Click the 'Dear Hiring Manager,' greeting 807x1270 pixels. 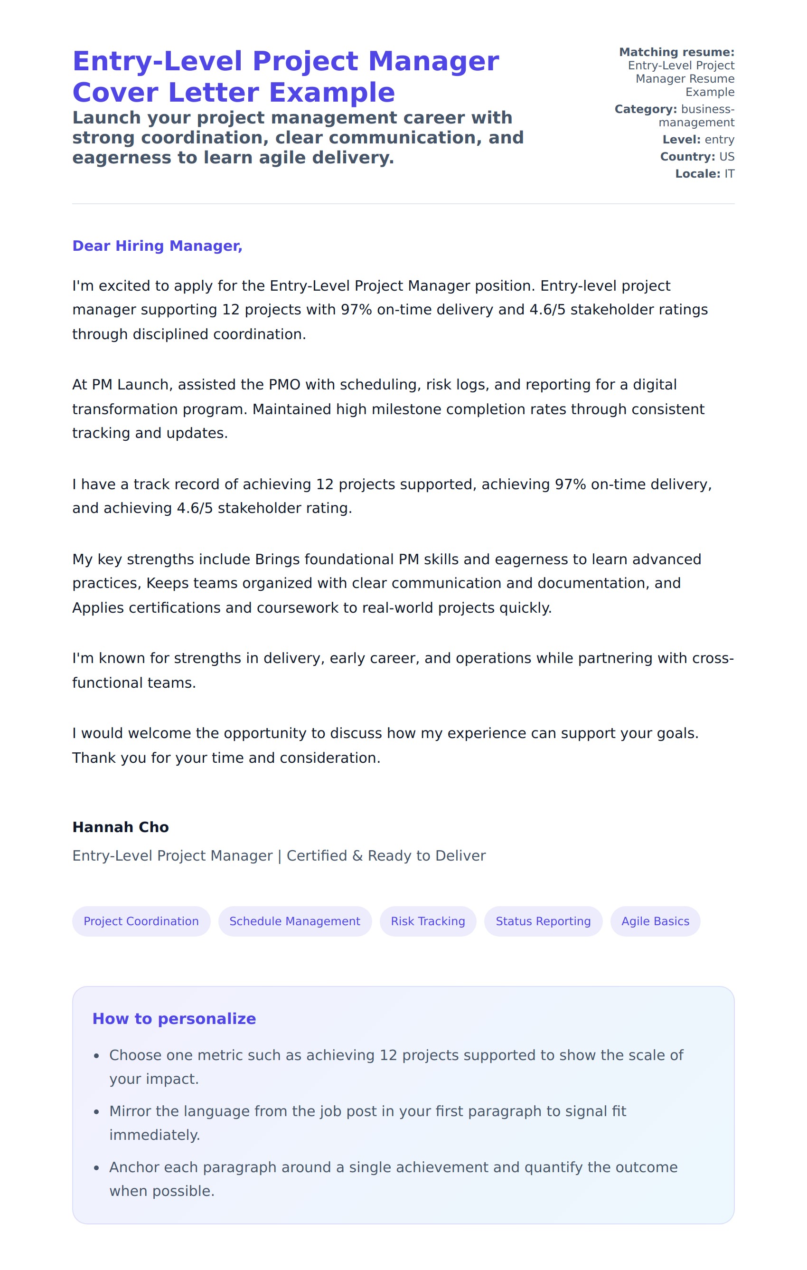coord(157,246)
